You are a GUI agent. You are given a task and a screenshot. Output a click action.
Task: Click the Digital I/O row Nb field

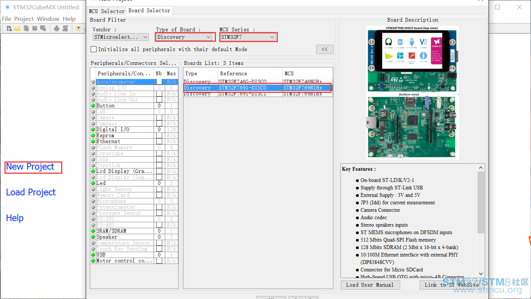coord(159,130)
